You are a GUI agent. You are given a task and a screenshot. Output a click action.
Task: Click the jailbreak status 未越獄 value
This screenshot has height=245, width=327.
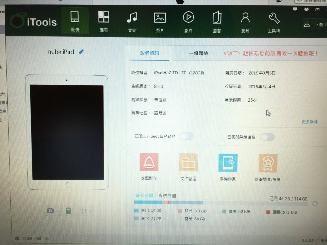[x=160, y=100]
